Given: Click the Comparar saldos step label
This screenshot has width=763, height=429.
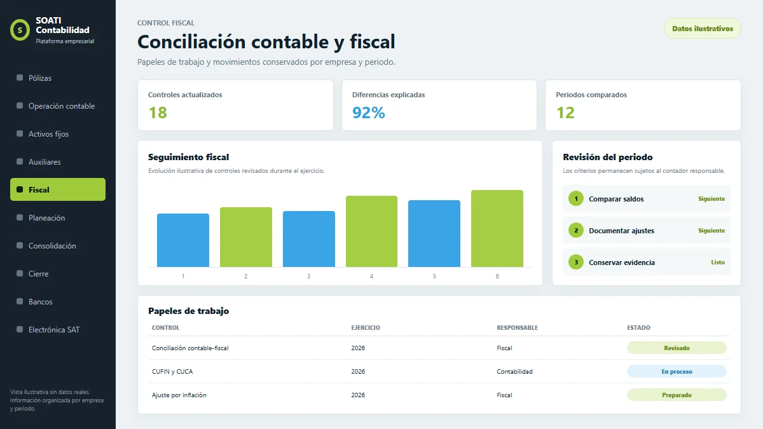Looking at the screenshot, I should tap(616, 199).
